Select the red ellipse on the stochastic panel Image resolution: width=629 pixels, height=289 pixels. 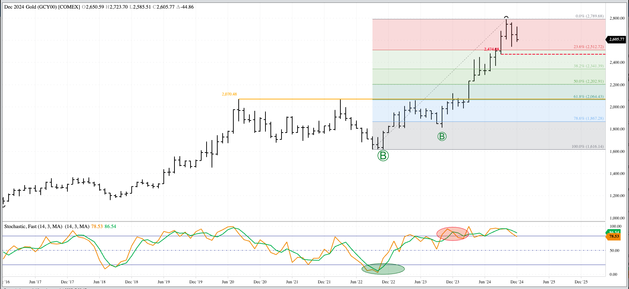(452, 234)
